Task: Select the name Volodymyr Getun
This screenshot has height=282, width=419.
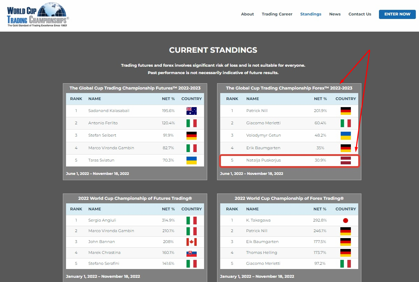Action: click(263, 135)
